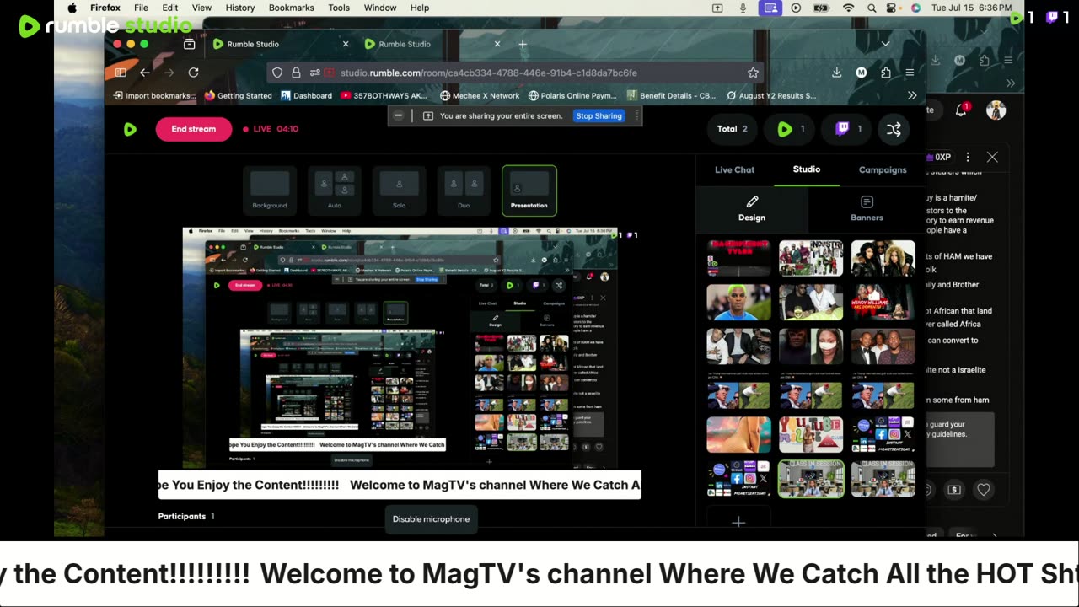1079x607 pixels.
Task: Click the date and time in menu bar
Action: click(972, 8)
